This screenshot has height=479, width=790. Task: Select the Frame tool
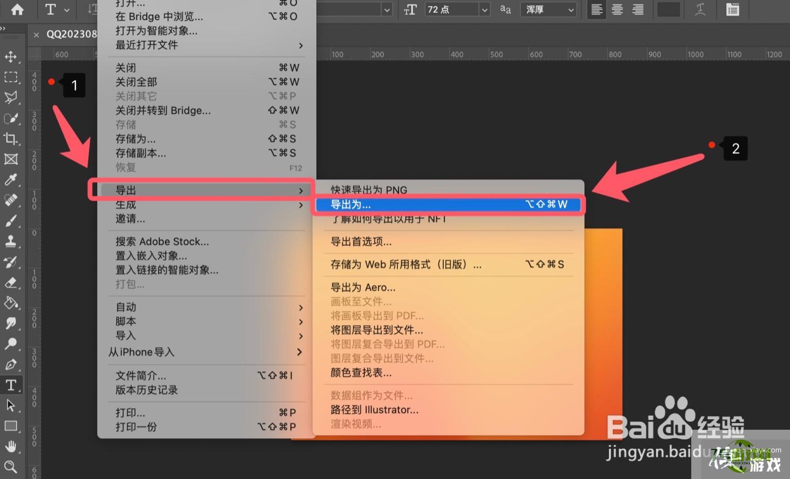[x=11, y=159]
